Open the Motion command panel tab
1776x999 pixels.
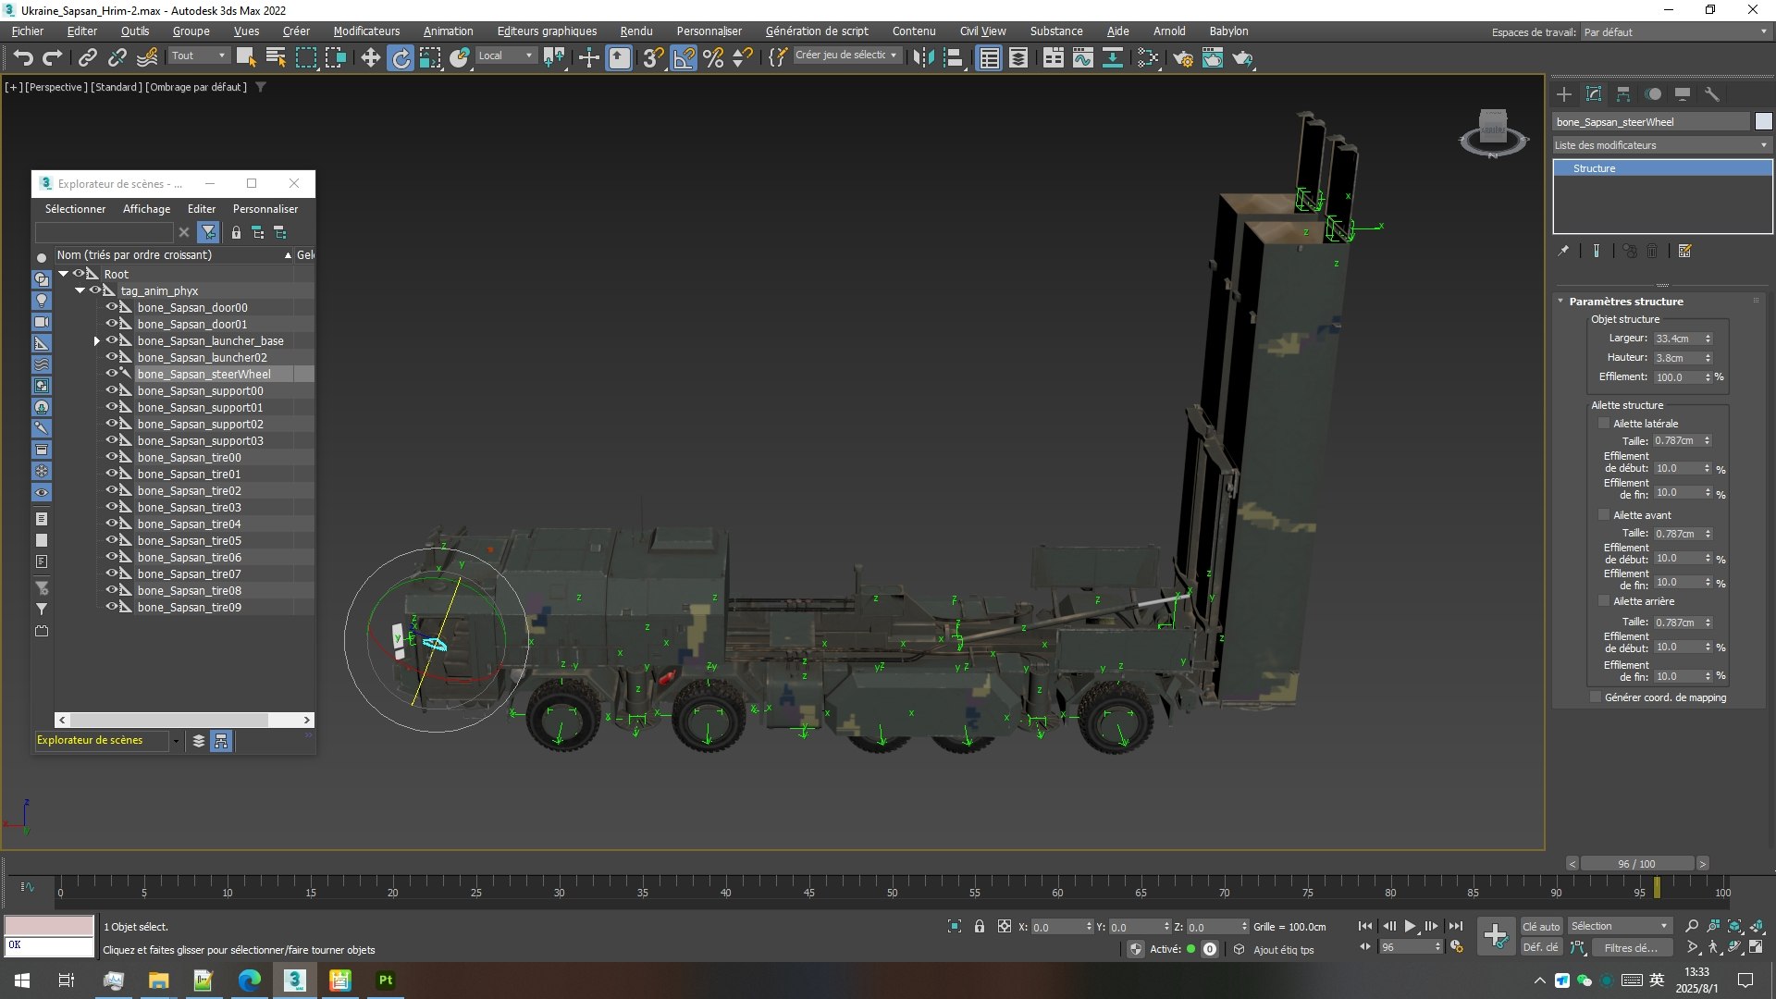(x=1653, y=94)
